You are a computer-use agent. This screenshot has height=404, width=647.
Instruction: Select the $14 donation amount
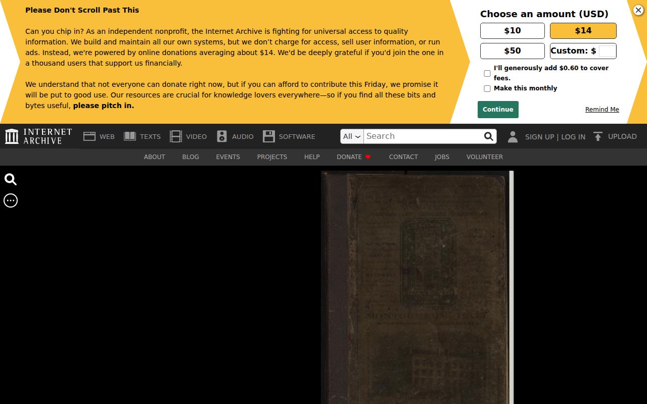click(x=583, y=31)
